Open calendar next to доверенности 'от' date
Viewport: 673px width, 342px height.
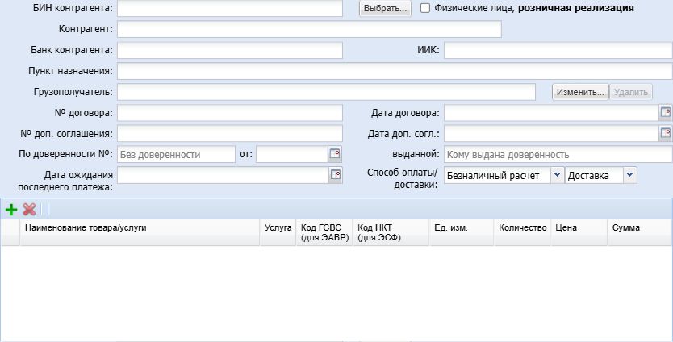click(x=335, y=155)
